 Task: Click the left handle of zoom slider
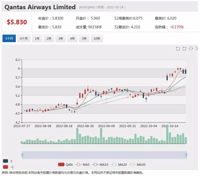22,155
